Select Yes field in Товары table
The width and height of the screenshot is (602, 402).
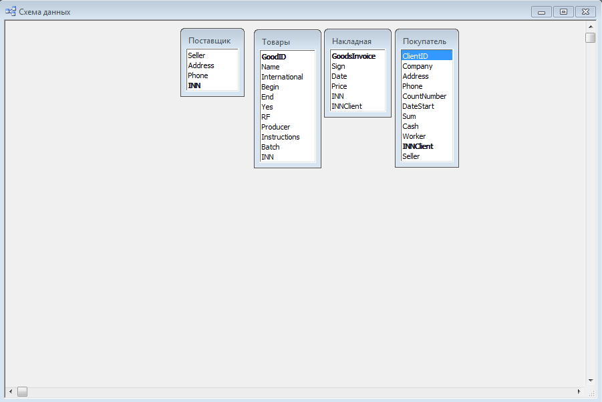(287, 107)
